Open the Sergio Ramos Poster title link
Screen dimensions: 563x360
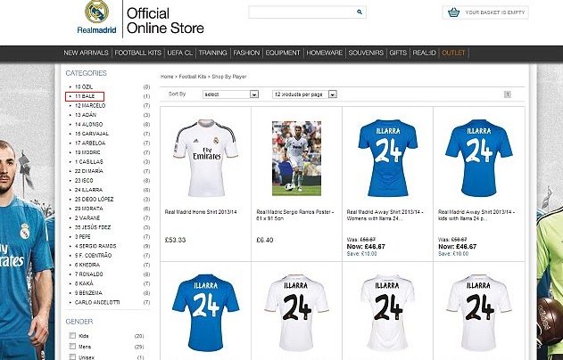[295, 215]
